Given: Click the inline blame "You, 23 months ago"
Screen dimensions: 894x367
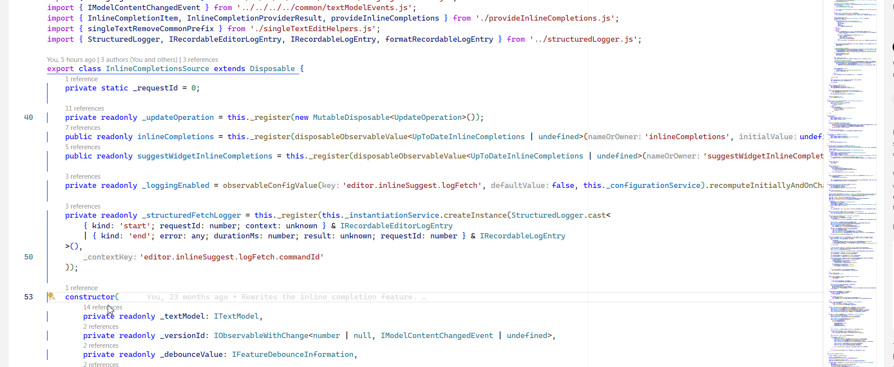Looking at the screenshot, I should click(x=187, y=297).
